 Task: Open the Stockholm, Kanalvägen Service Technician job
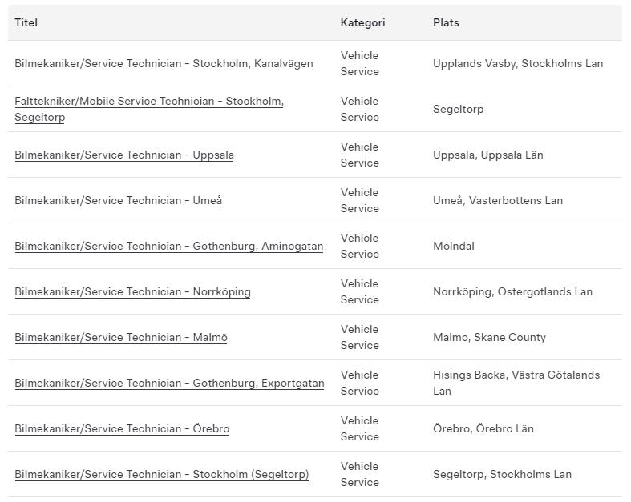164,64
